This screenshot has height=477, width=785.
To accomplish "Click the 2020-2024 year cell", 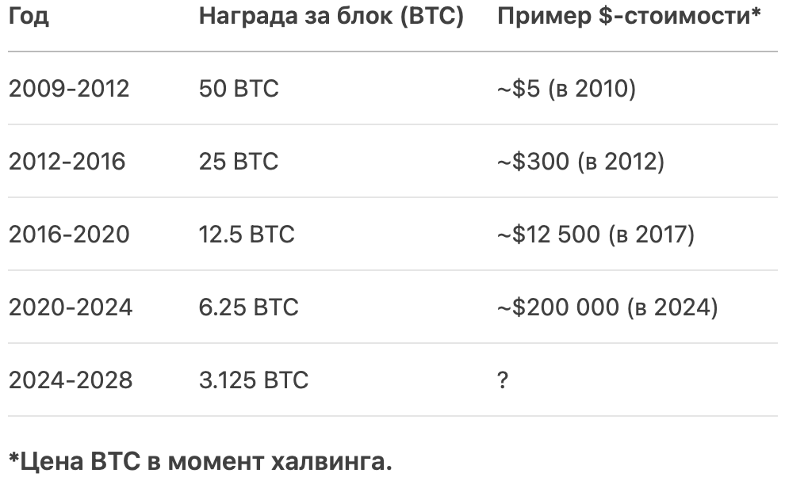I will [71, 307].
